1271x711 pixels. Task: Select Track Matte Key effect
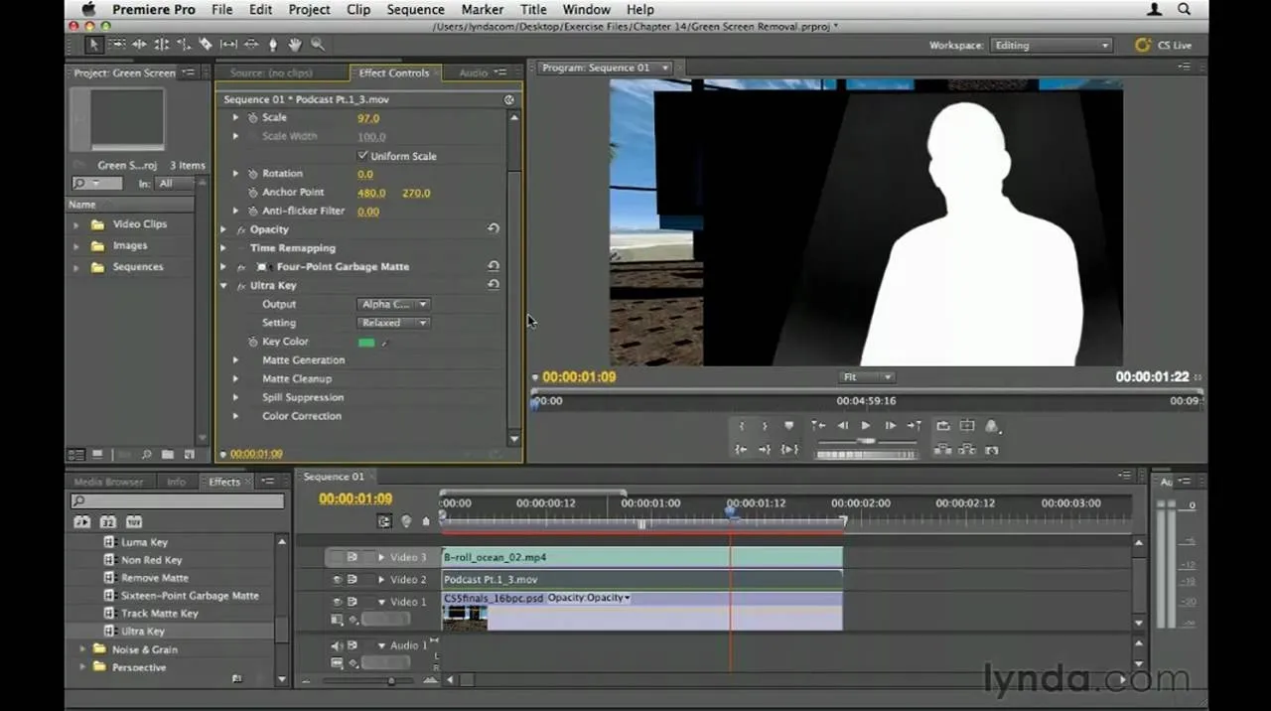coord(159,614)
